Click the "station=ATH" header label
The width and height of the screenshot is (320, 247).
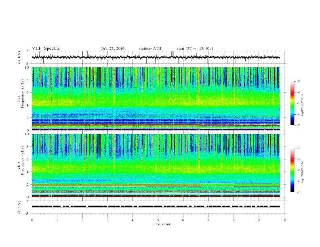pos(150,48)
